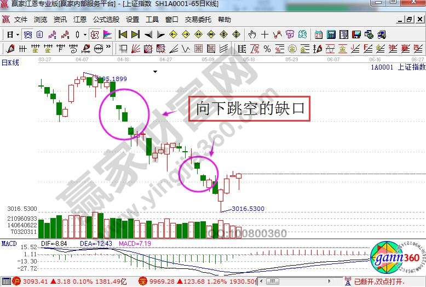Screen dimensions: 426x287
Task: Select the yellow diamond right-arrow icon
Action: (186, 35)
